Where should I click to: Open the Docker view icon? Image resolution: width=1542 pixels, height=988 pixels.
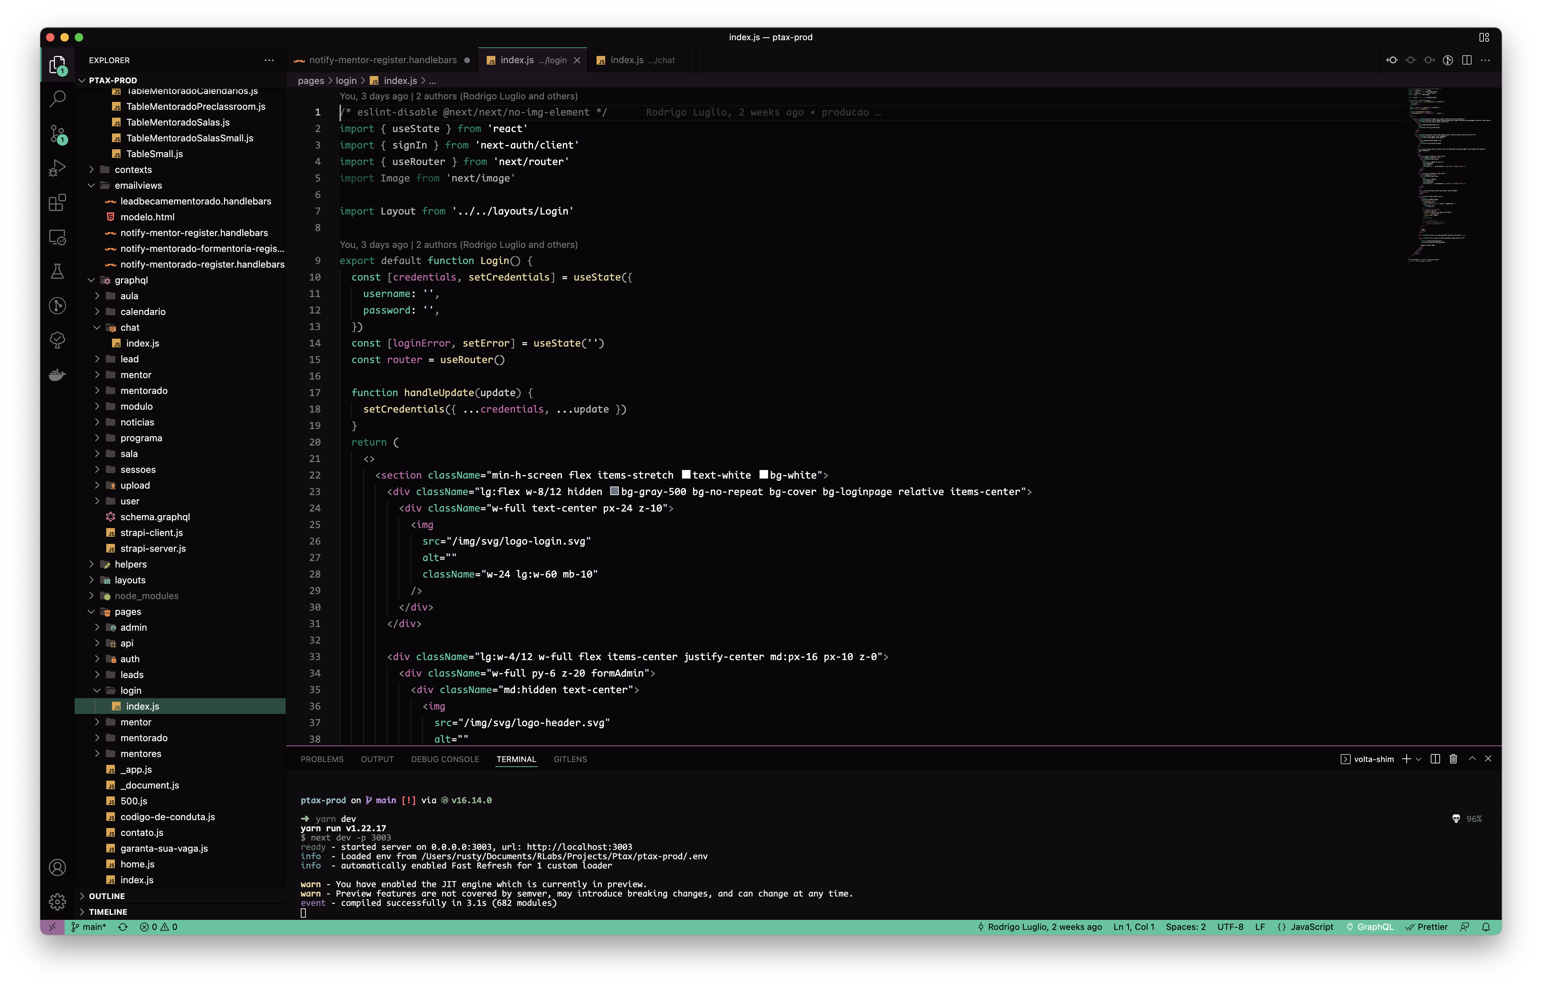click(57, 375)
